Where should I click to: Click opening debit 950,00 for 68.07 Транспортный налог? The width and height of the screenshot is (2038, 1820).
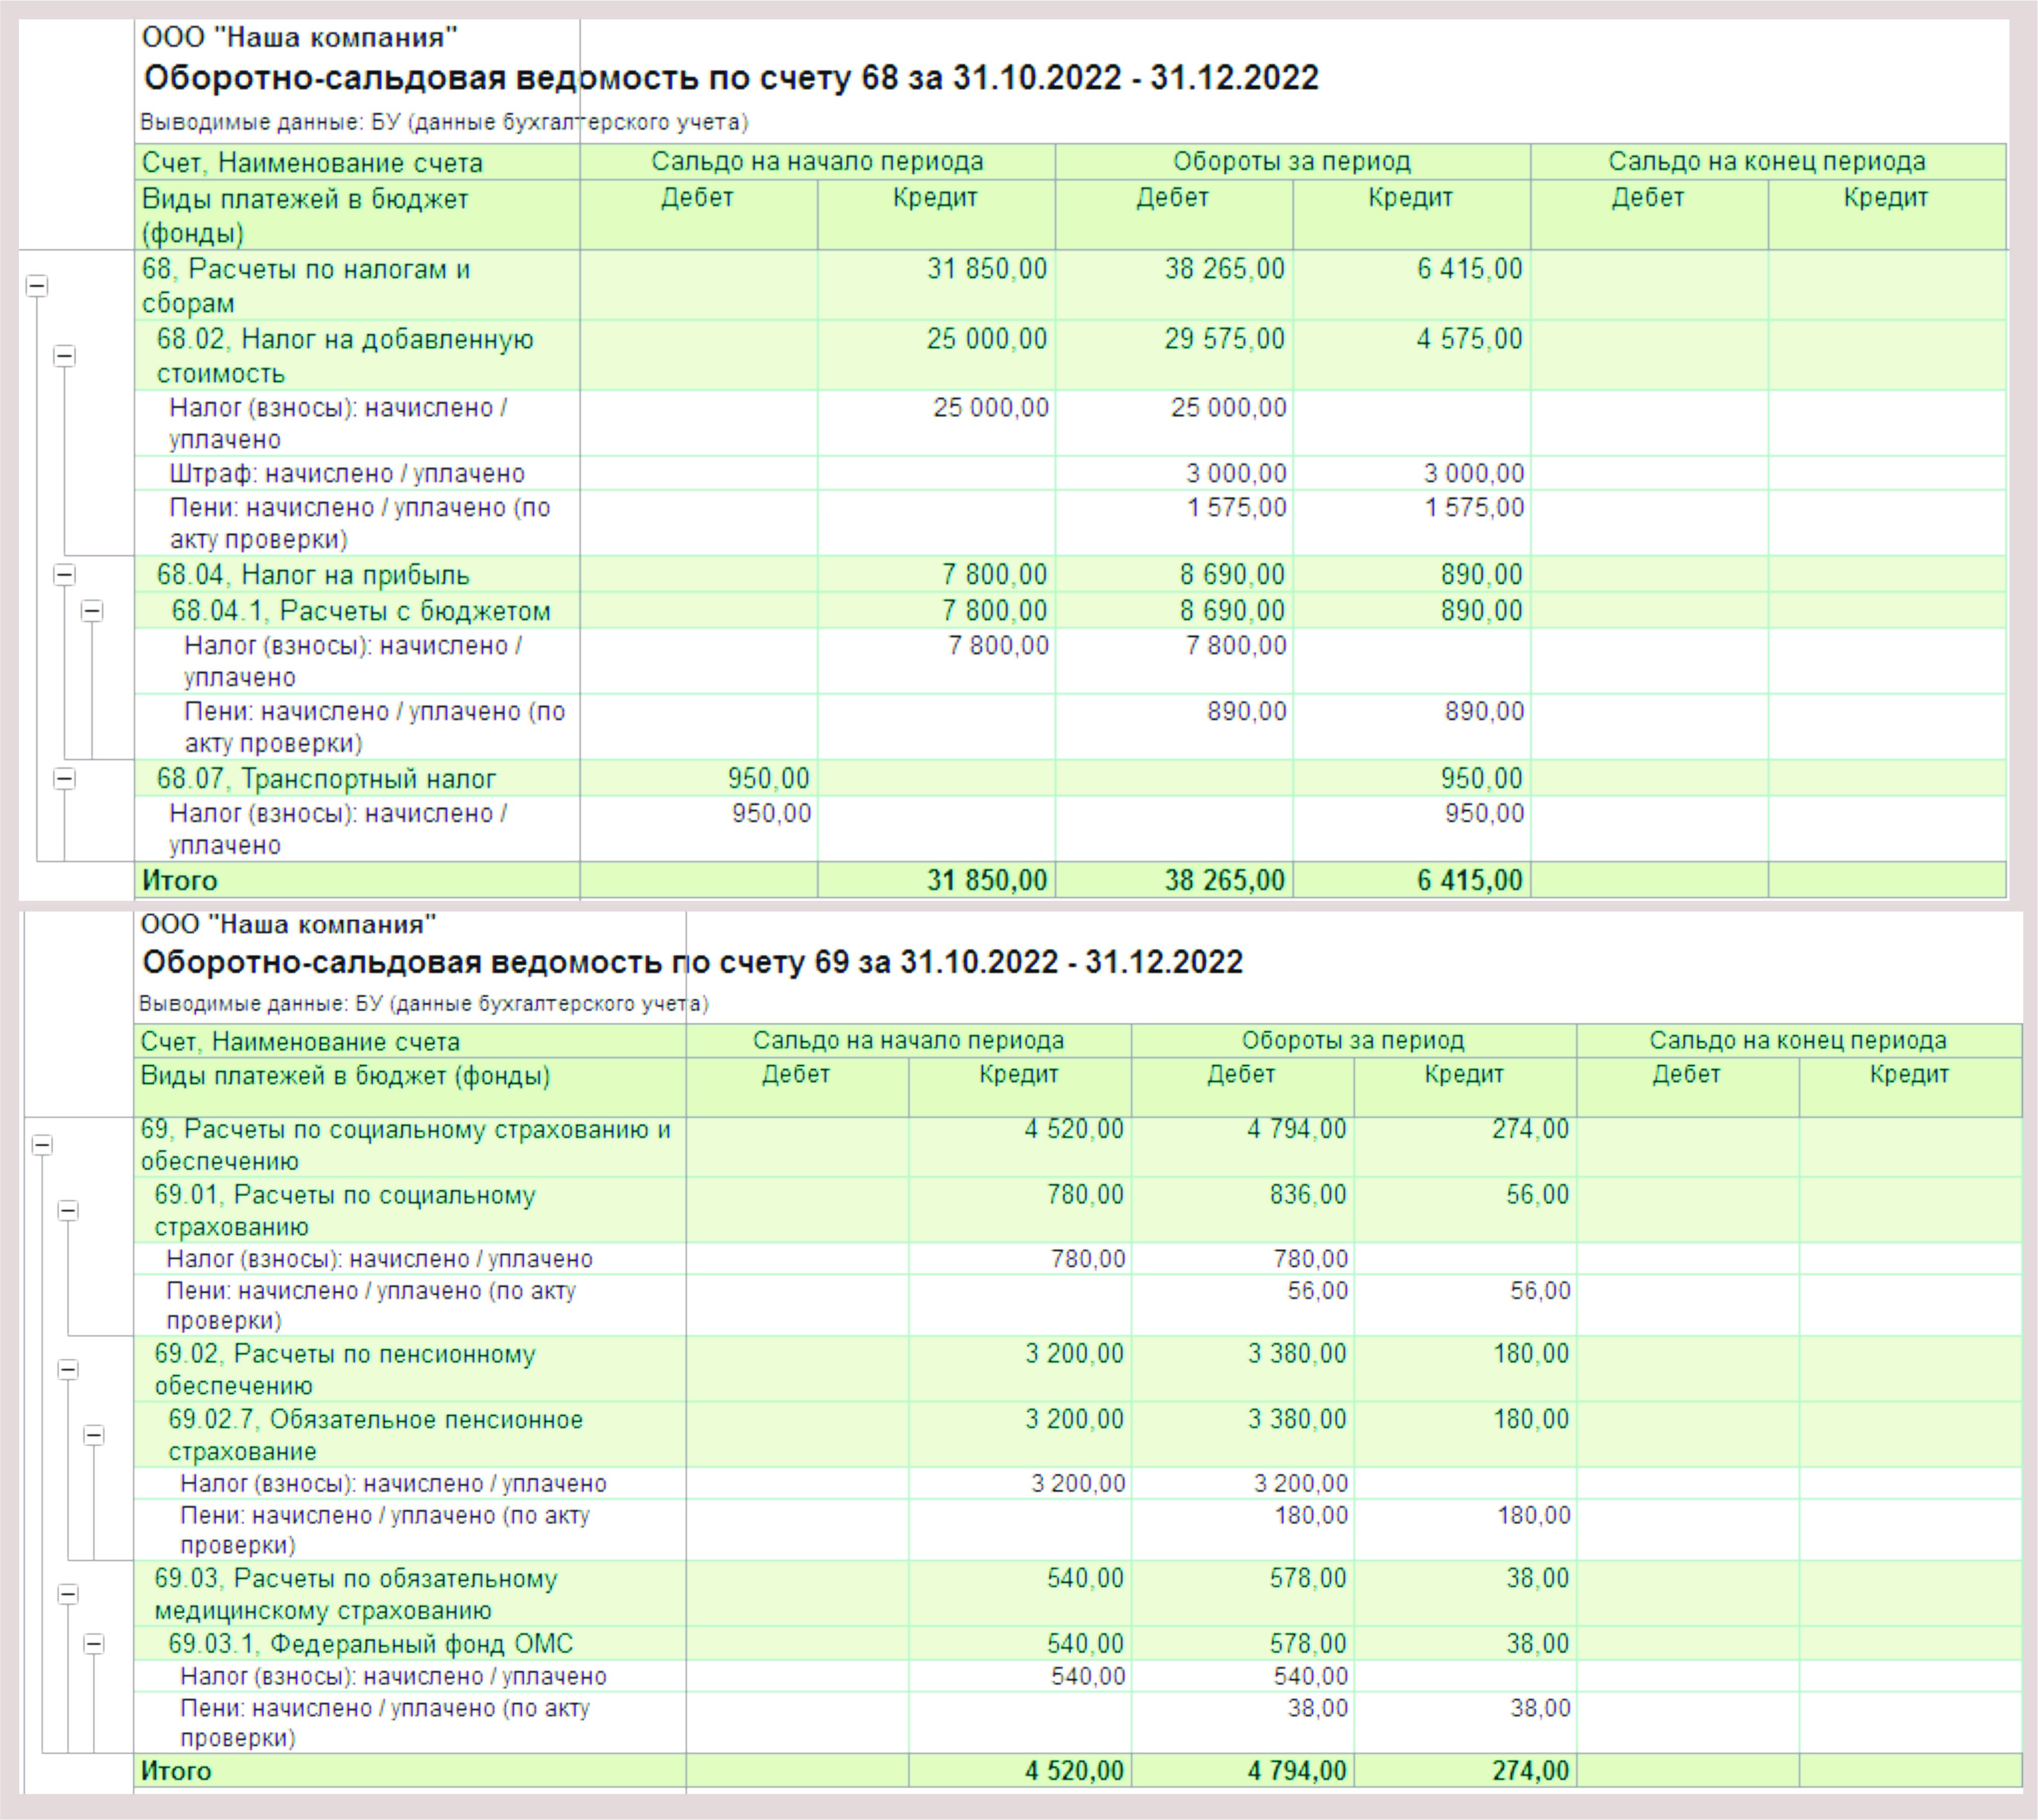click(x=768, y=779)
